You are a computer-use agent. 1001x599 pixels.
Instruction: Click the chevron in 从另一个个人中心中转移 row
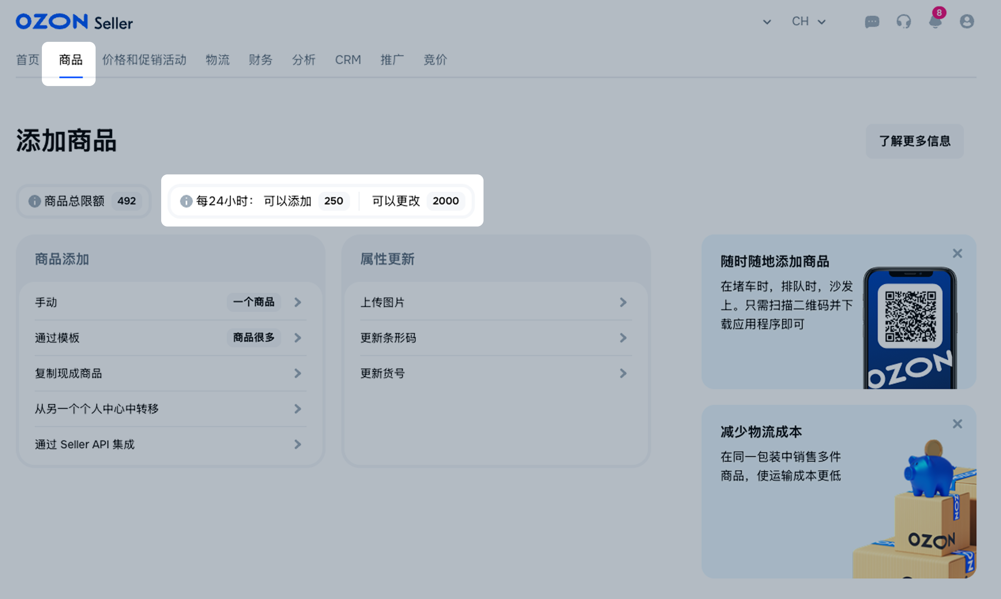[x=298, y=409]
